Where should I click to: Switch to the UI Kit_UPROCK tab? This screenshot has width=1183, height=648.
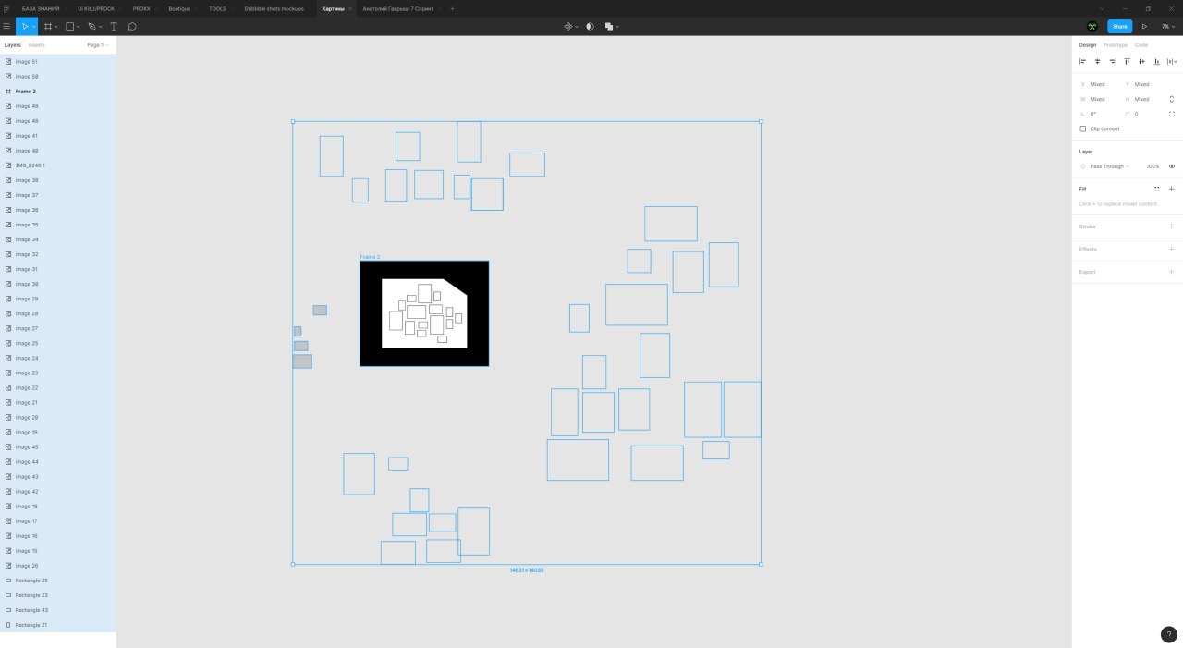[x=96, y=8]
